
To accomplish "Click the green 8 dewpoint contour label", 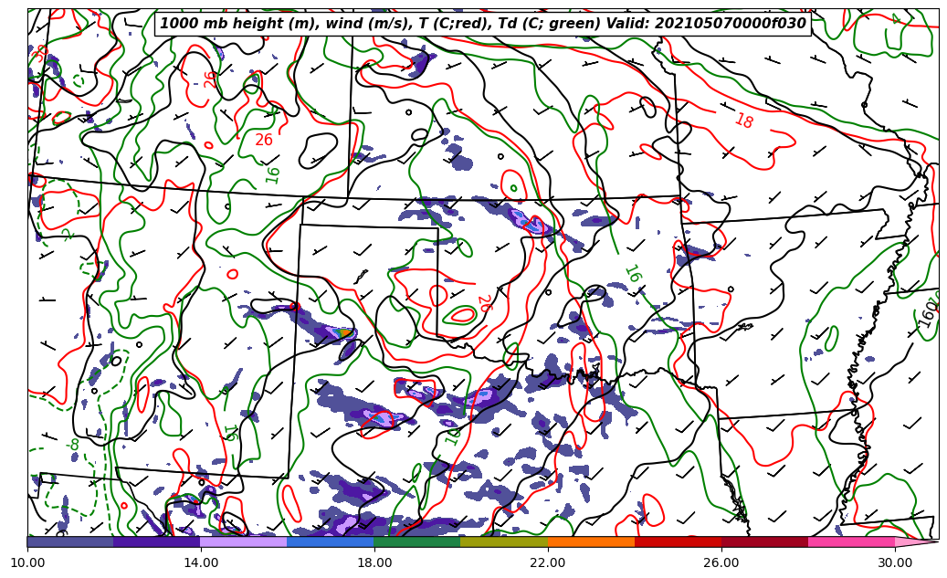I will (x=75, y=445).
